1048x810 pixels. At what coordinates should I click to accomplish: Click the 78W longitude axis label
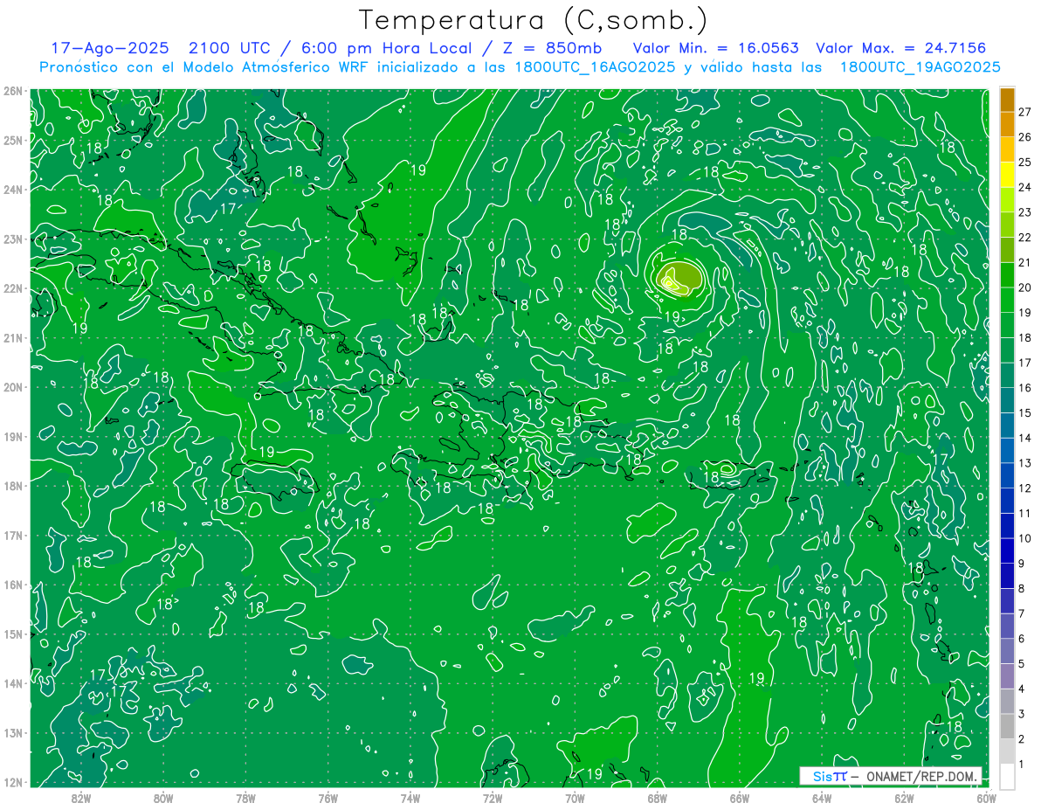[x=245, y=798]
